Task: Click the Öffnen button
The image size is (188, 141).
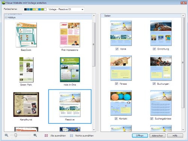Action: coord(140,136)
